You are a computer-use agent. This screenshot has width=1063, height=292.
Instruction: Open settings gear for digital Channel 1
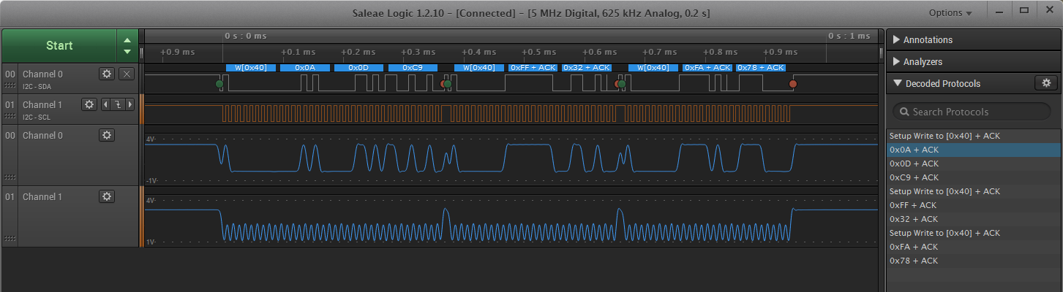89,104
